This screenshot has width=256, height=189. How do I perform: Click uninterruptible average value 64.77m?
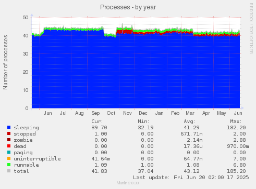(193, 159)
